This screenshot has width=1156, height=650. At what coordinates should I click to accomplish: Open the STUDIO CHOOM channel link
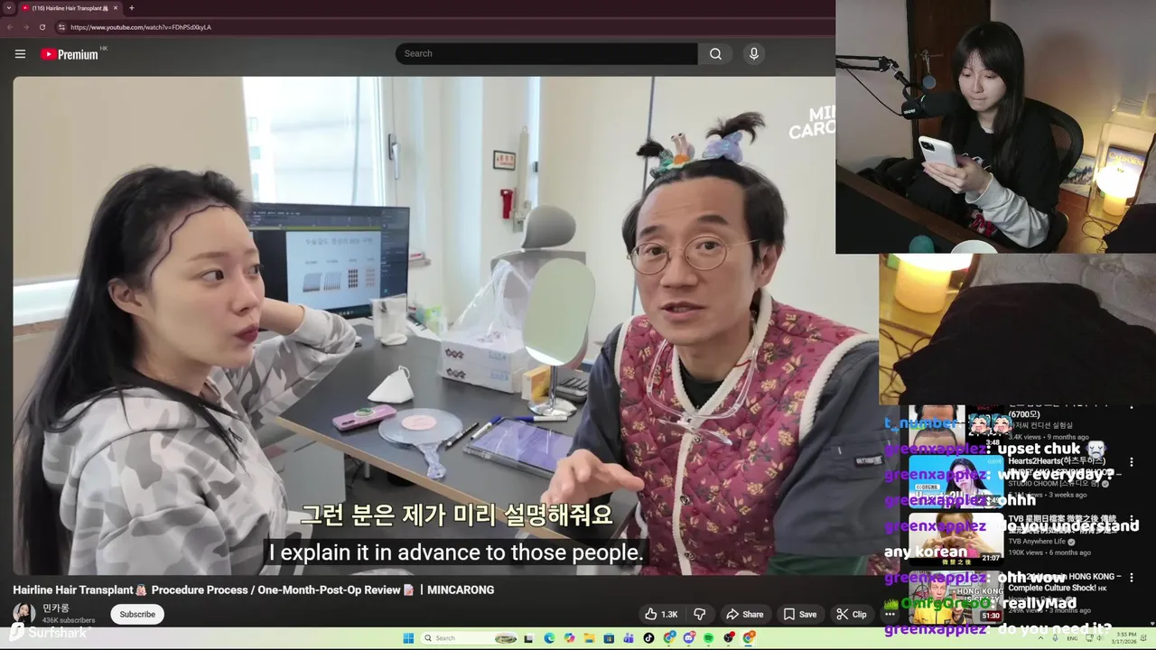[1053, 484]
